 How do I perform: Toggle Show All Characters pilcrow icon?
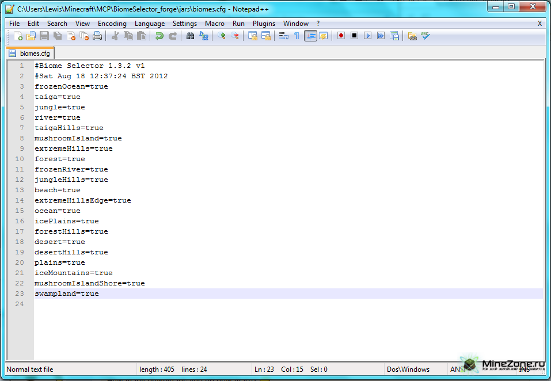(297, 36)
